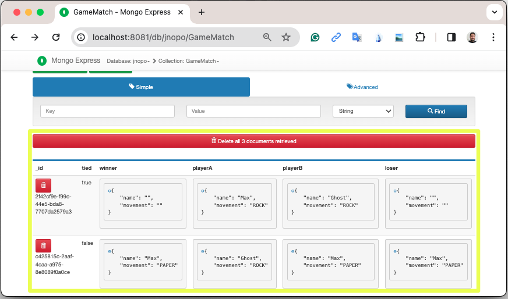508x299 pixels.
Task: Switch to the Simple search tab
Action: coord(141,87)
